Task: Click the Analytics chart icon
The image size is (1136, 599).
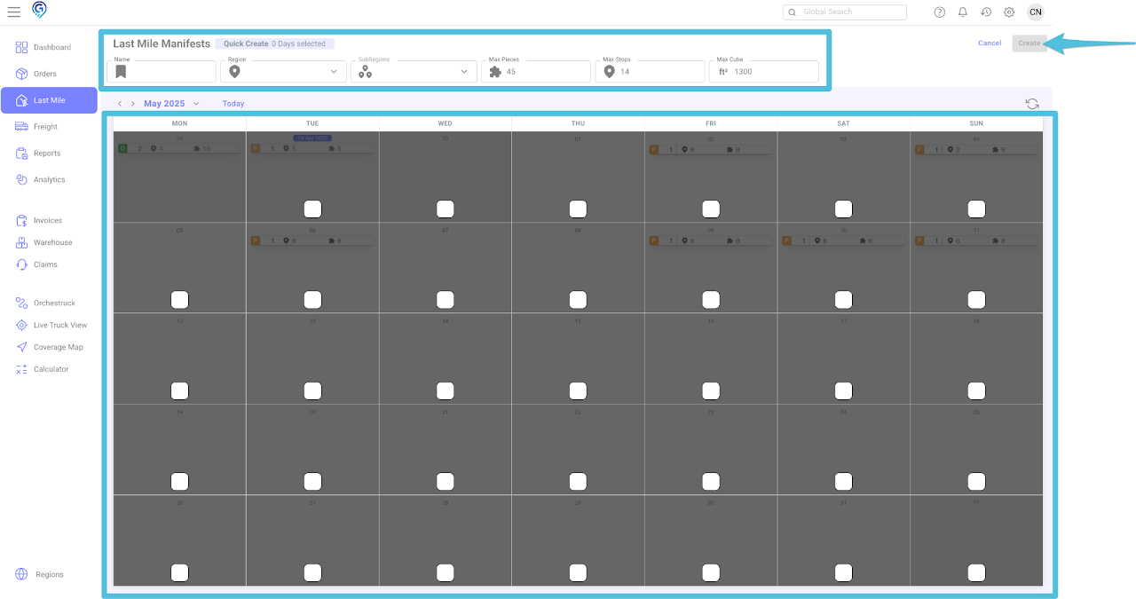Action: click(22, 179)
